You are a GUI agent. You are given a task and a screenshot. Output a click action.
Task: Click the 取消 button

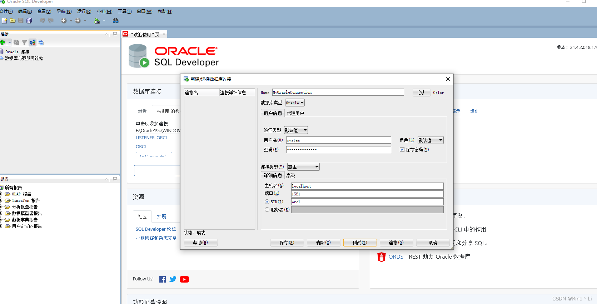pos(433,243)
